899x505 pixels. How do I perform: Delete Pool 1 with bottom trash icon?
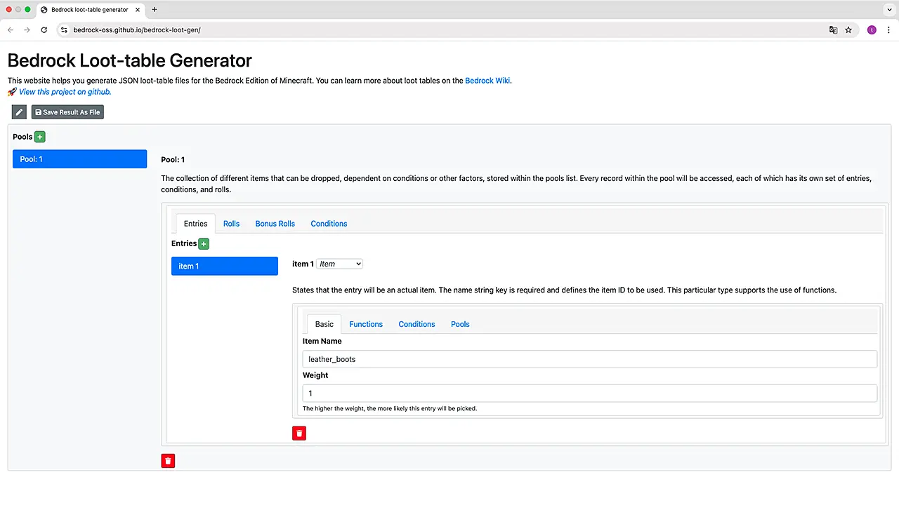tap(168, 461)
